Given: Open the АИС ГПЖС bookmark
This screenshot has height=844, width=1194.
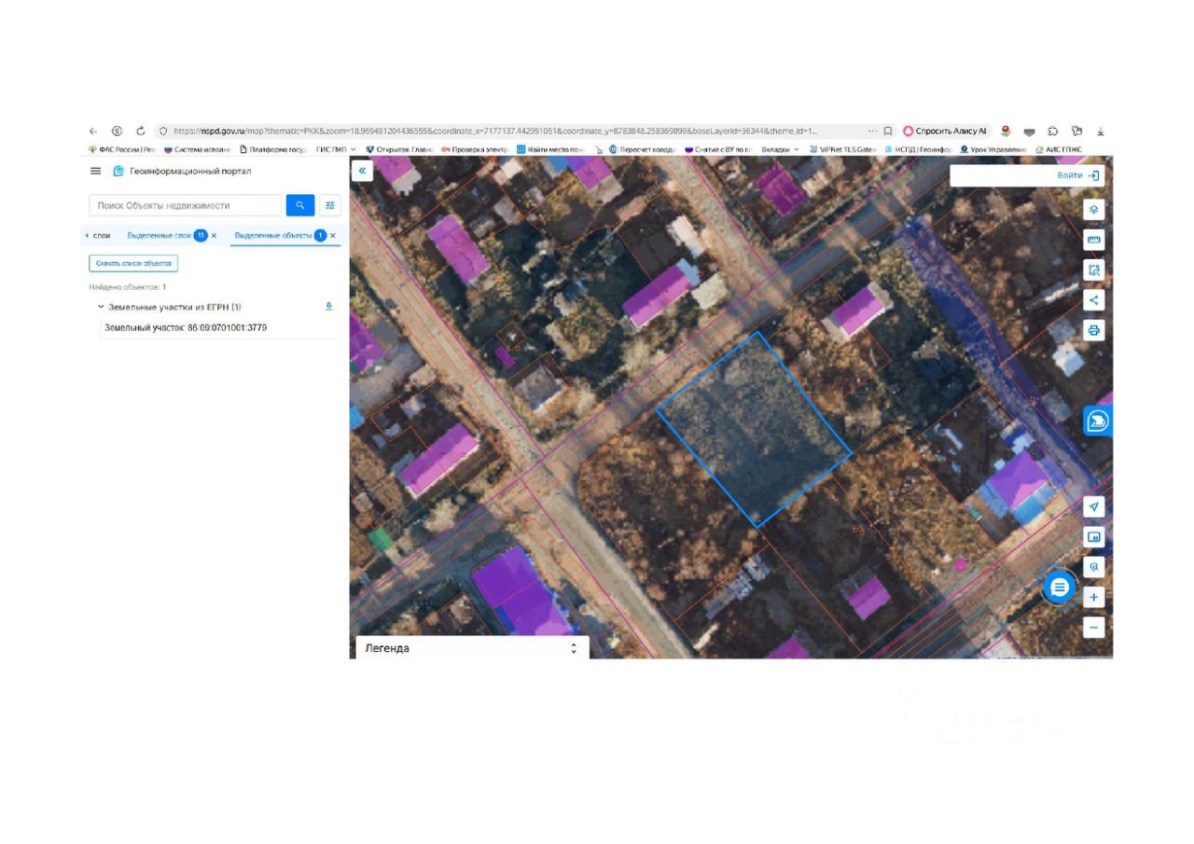Looking at the screenshot, I should [x=1059, y=149].
